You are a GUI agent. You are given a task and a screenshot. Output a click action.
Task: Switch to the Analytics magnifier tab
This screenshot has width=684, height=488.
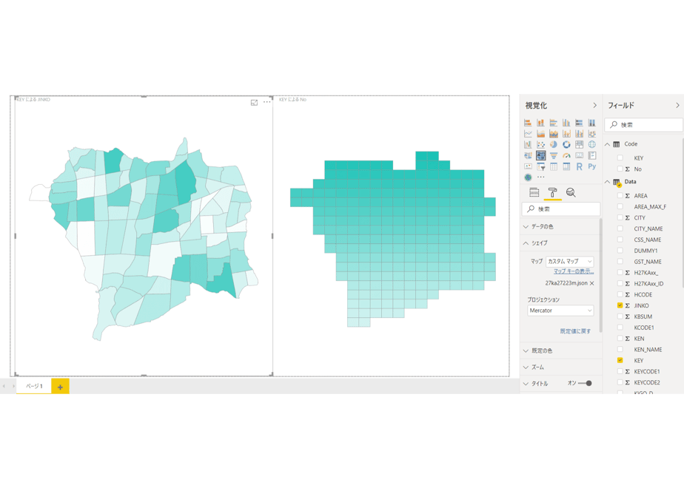click(x=571, y=192)
